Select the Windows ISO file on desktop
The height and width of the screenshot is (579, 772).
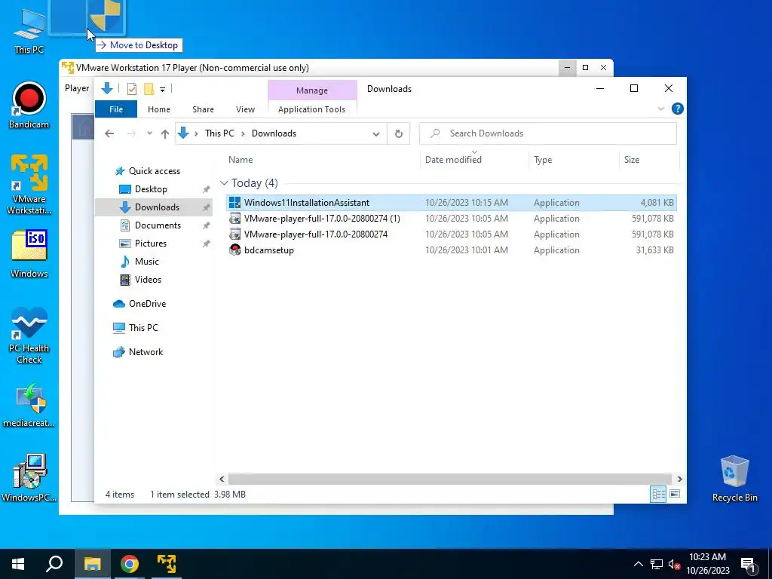(x=29, y=254)
